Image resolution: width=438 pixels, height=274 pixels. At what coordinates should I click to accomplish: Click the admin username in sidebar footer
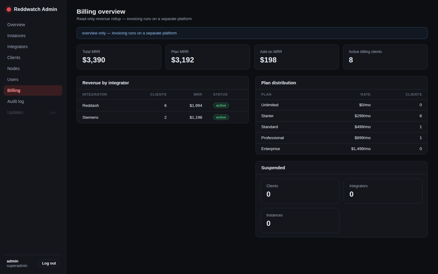12,261
